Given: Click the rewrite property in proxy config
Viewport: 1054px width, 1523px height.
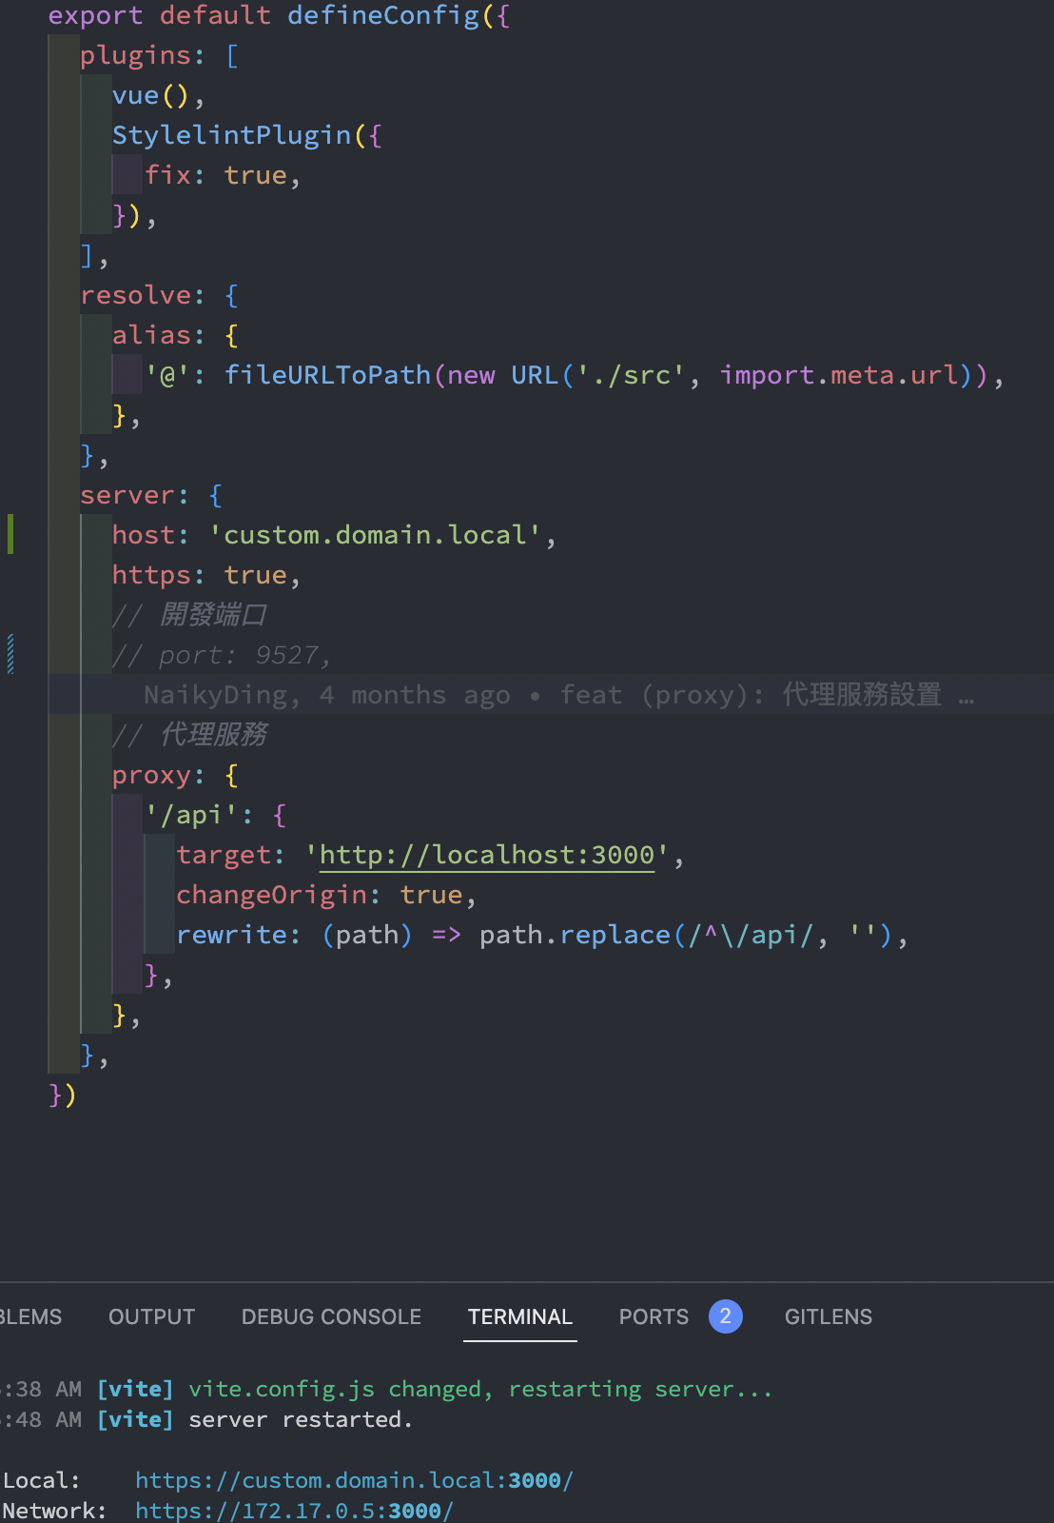Looking at the screenshot, I should (x=232, y=935).
